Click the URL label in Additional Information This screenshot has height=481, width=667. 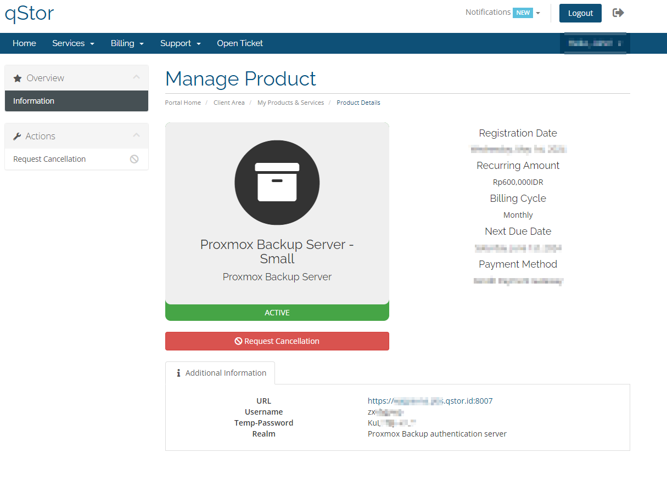click(264, 401)
